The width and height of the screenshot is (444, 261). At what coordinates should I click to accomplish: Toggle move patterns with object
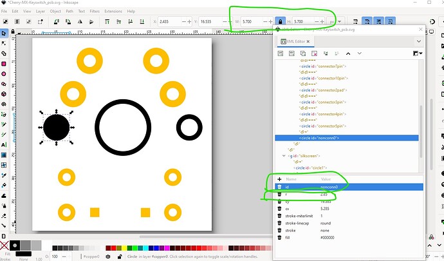[x=391, y=21]
